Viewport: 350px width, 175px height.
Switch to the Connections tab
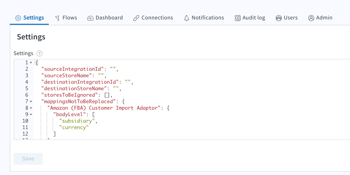tap(153, 18)
